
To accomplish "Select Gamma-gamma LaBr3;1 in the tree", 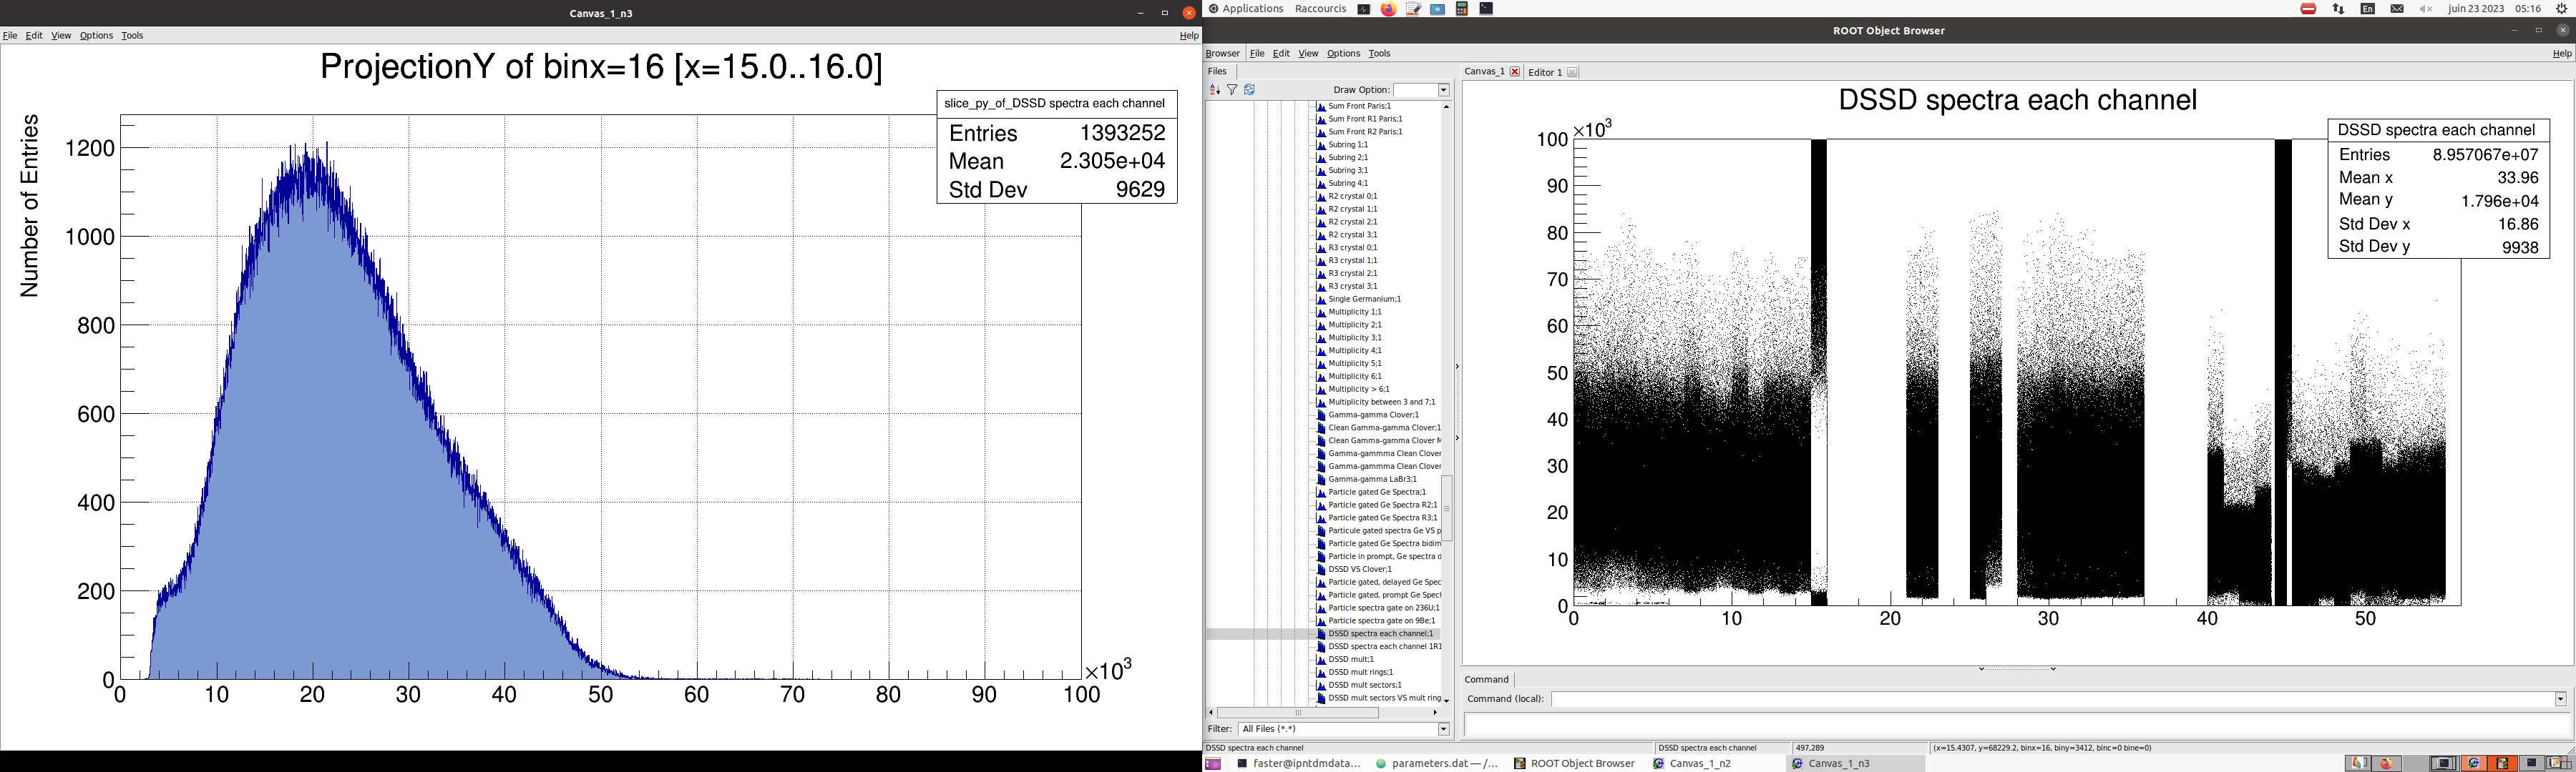I will (1371, 480).
